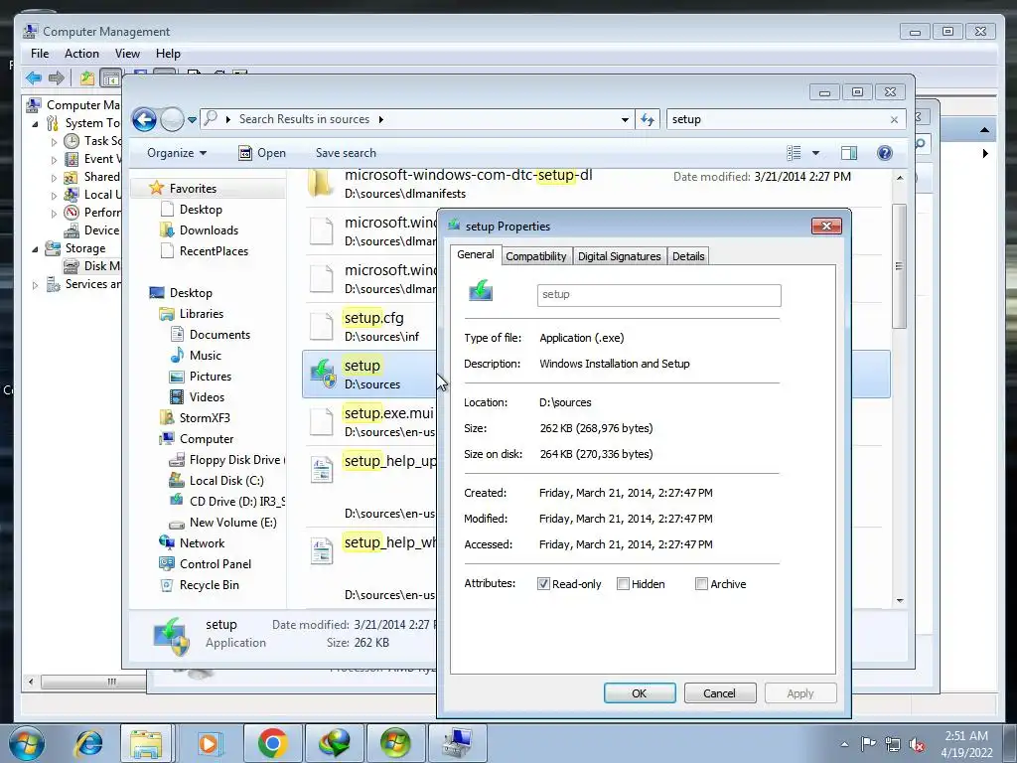The image size is (1017, 763).
Task: Click the file name field in Properties
Action: [659, 295]
